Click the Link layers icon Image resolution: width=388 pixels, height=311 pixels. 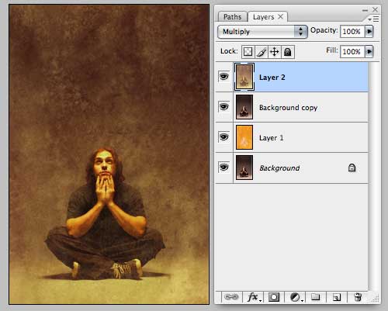[x=231, y=297]
